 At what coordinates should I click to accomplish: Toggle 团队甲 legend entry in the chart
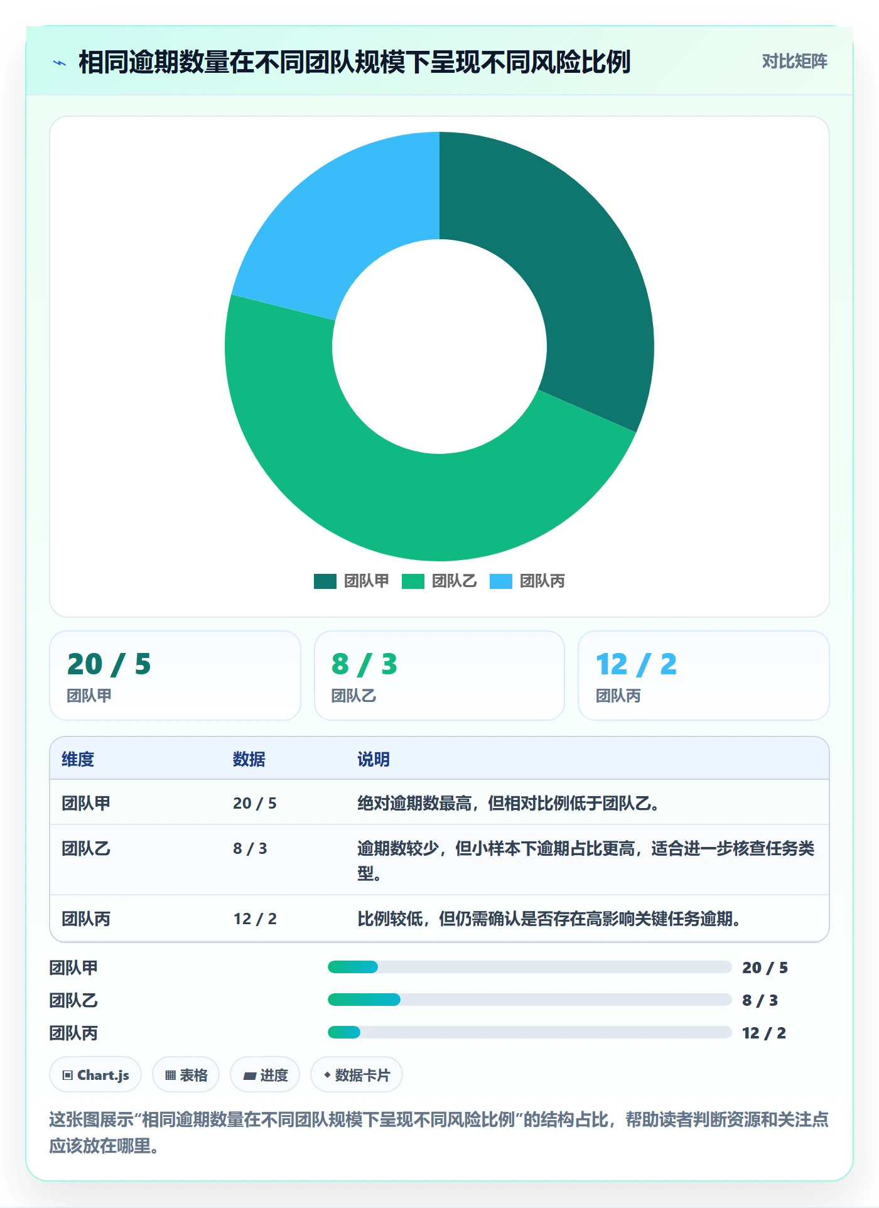[352, 581]
